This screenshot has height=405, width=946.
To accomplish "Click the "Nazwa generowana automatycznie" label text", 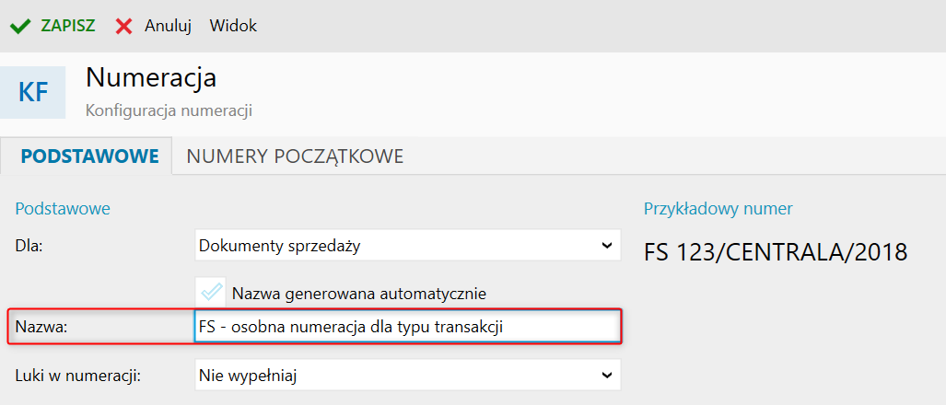I will (359, 294).
